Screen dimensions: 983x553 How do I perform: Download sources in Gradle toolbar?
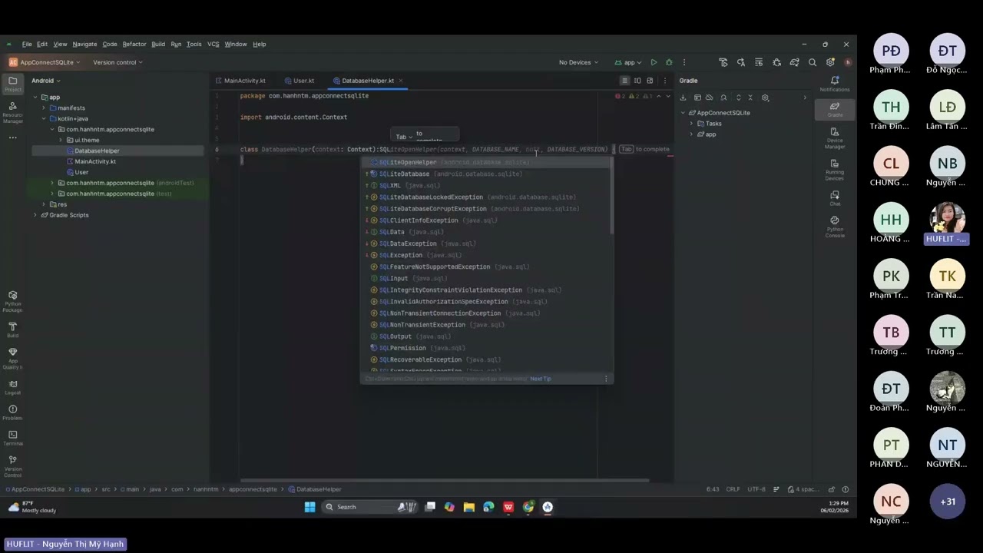[x=683, y=98]
